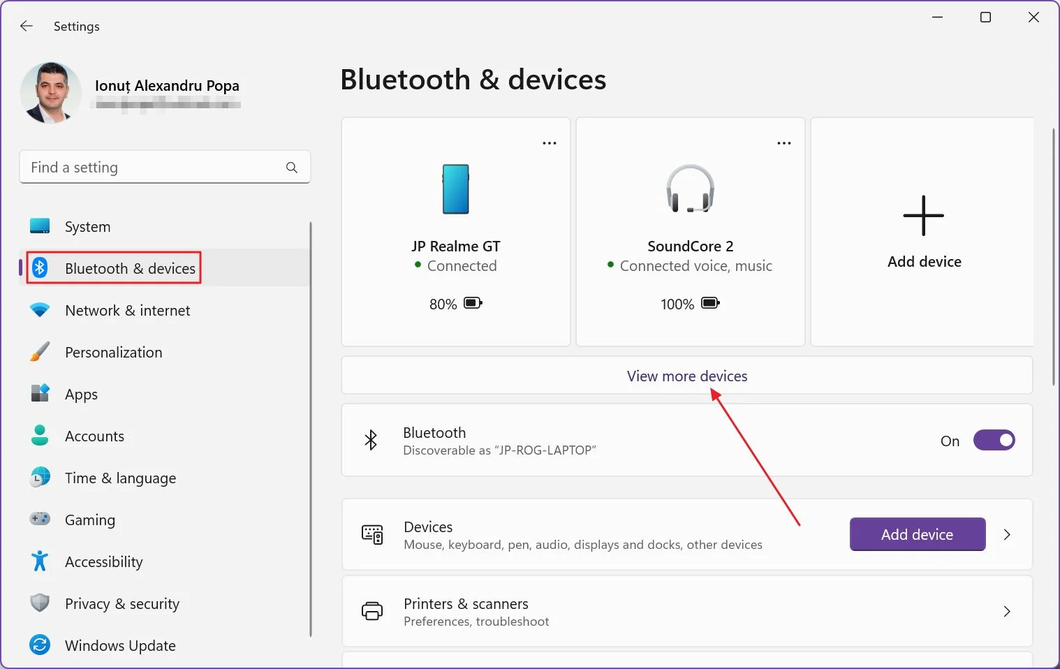This screenshot has width=1060, height=669.
Task: Click the user profile picture
Action: pyautogui.click(x=50, y=93)
